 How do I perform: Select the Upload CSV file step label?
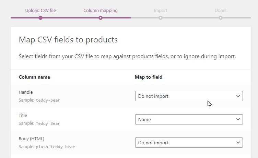pyautogui.click(x=40, y=10)
